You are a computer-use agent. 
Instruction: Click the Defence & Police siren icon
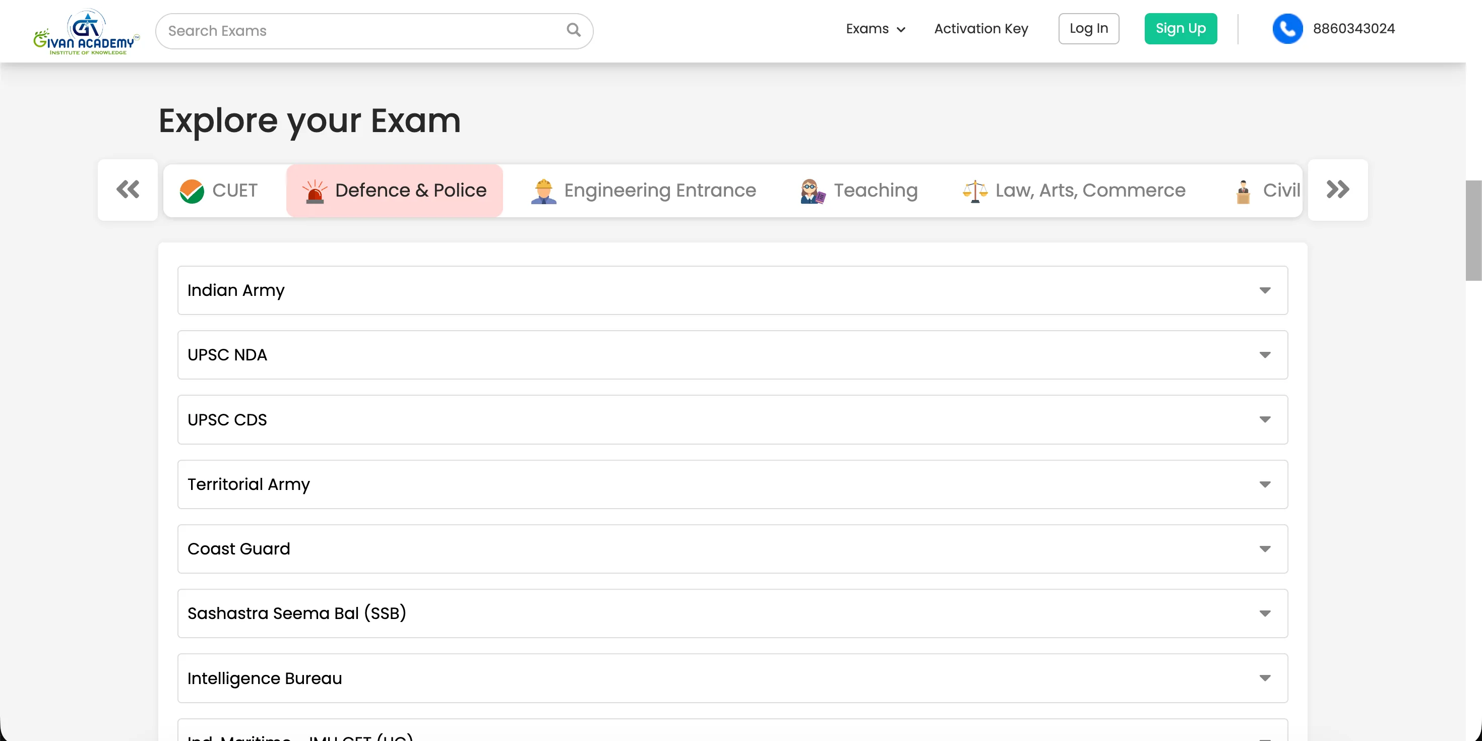click(315, 191)
